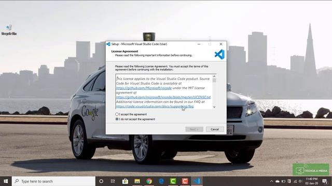Image resolution: width=332 pixels, height=186 pixels.
Task: Click the greyed-out Next button
Action: click(x=194, y=129)
